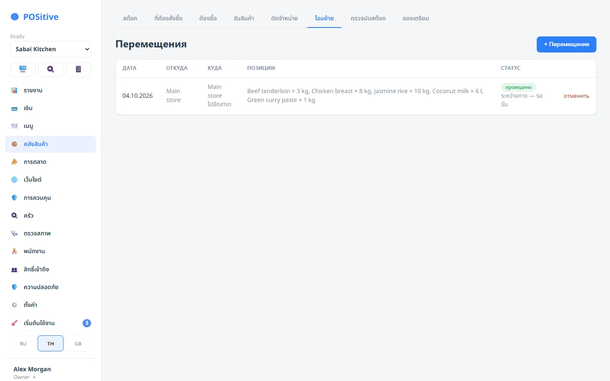Click the plate icon beside เมนู
610x381 pixels.
[14, 126]
